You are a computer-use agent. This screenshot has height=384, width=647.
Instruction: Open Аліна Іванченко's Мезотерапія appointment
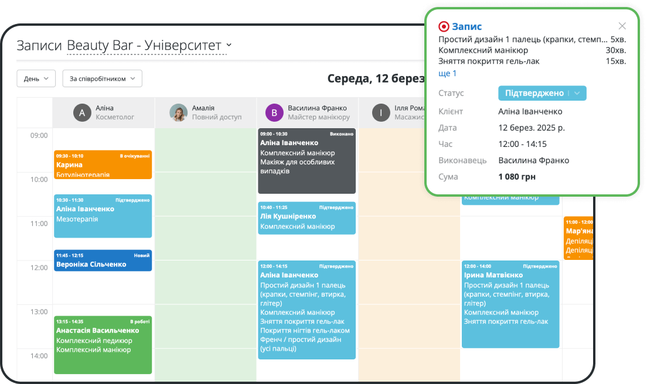coord(103,216)
